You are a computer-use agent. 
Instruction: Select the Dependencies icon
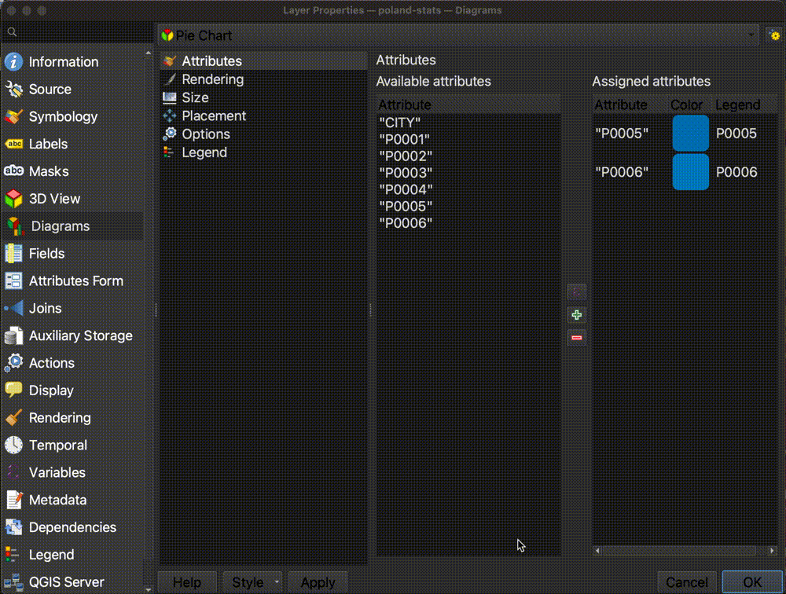point(13,527)
